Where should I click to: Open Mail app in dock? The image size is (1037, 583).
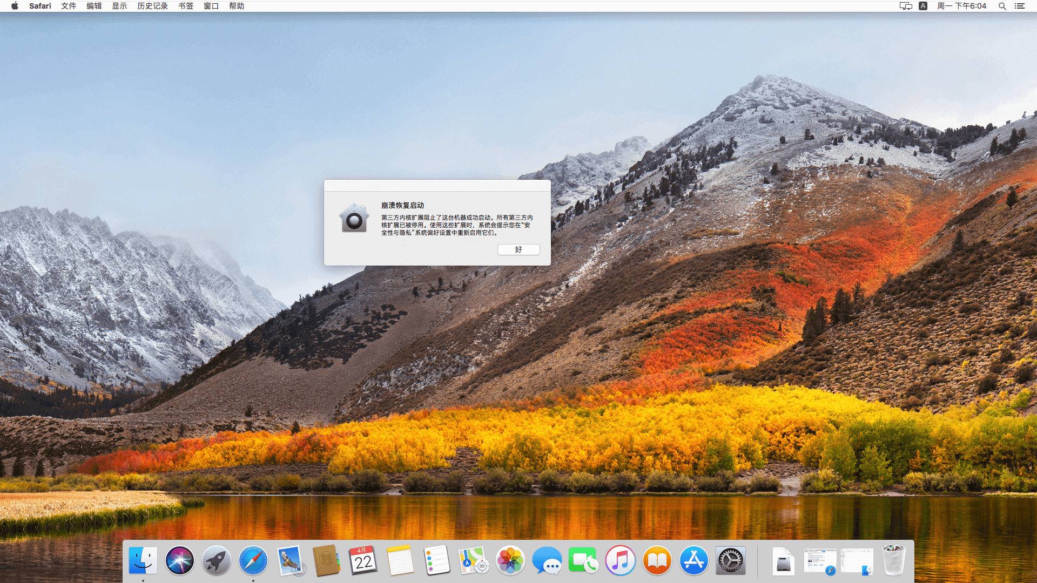click(x=290, y=560)
